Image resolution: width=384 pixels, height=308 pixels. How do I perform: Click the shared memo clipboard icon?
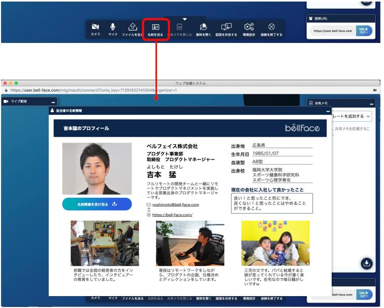point(179,27)
